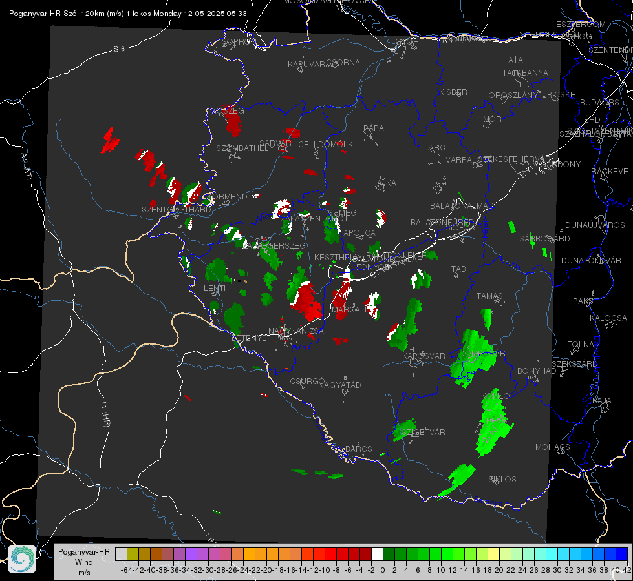Click the GARDONY city label
The width and height of the screenshot is (633, 581).
tap(561, 165)
